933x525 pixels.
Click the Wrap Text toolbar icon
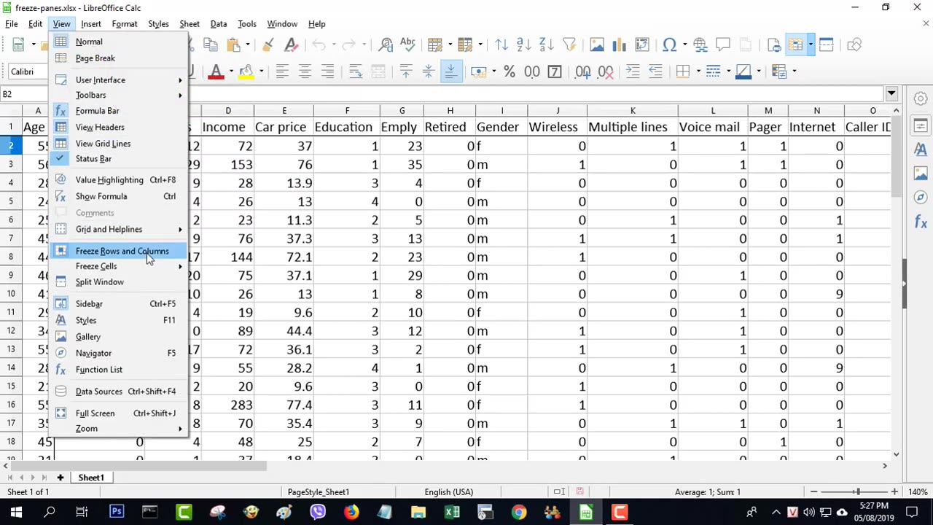[x=355, y=71]
